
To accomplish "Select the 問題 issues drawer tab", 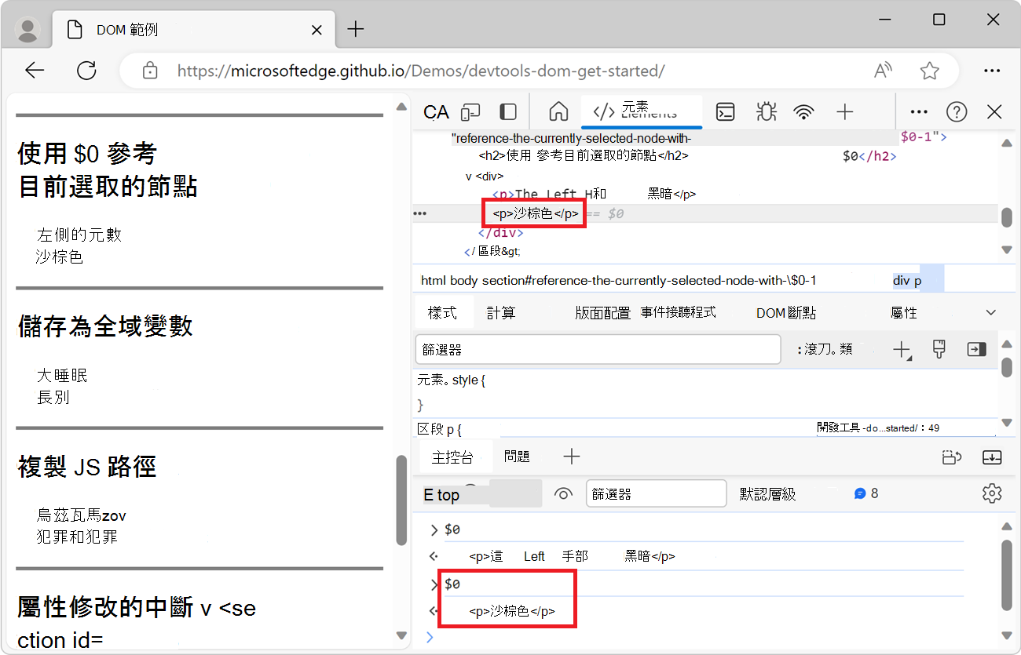I will (x=517, y=457).
